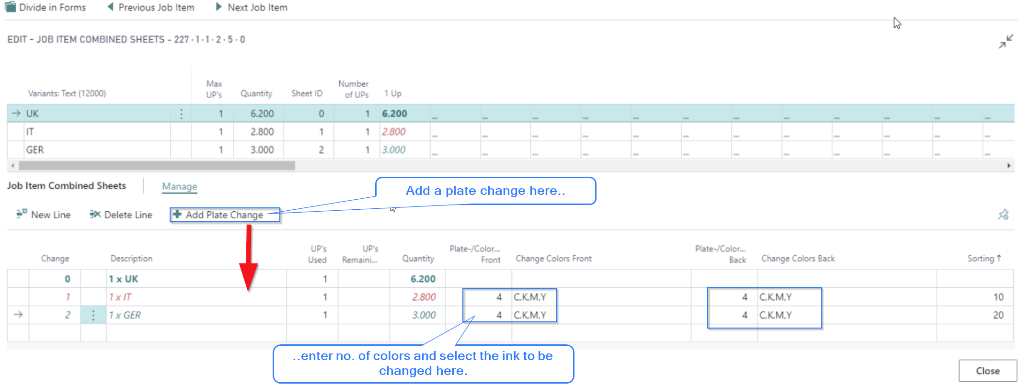
Task: Edit Change Colors Back for 1 x GER
Action: [x=847, y=315]
